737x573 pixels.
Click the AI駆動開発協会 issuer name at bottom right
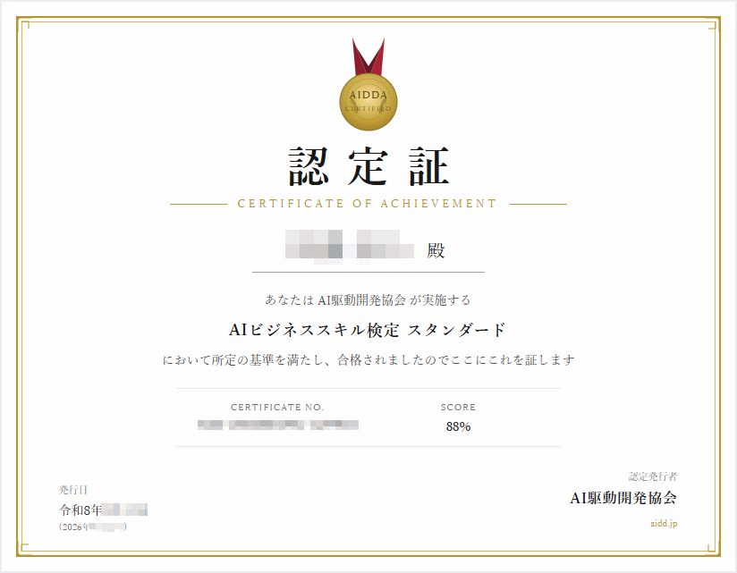(623, 498)
